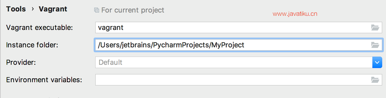Expand Provider list with blue arrow button
Viewport: 386px width, 98px height.
coord(377,62)
